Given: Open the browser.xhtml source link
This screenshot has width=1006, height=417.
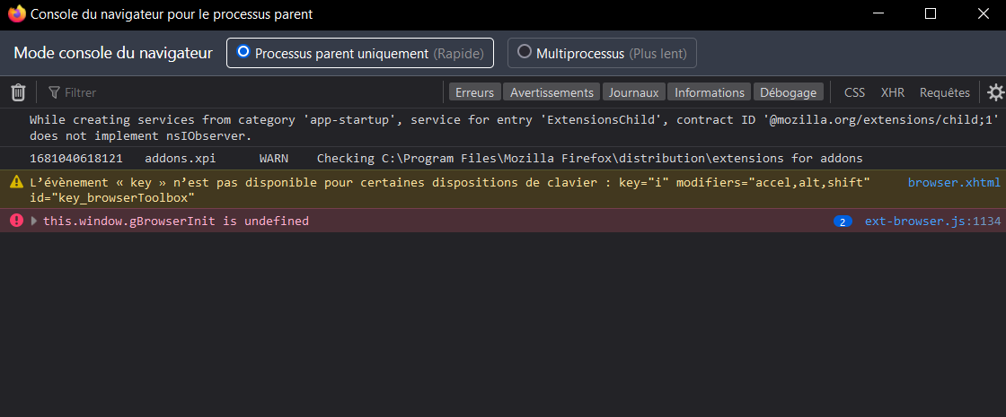Looking at the screenshot, I should pos(953,182).
